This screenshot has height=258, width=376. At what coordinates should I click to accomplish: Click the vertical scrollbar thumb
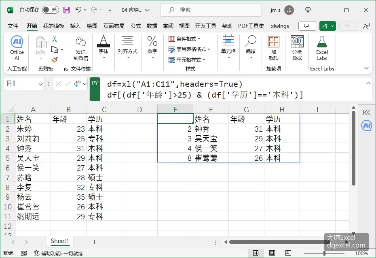(353, 148)
